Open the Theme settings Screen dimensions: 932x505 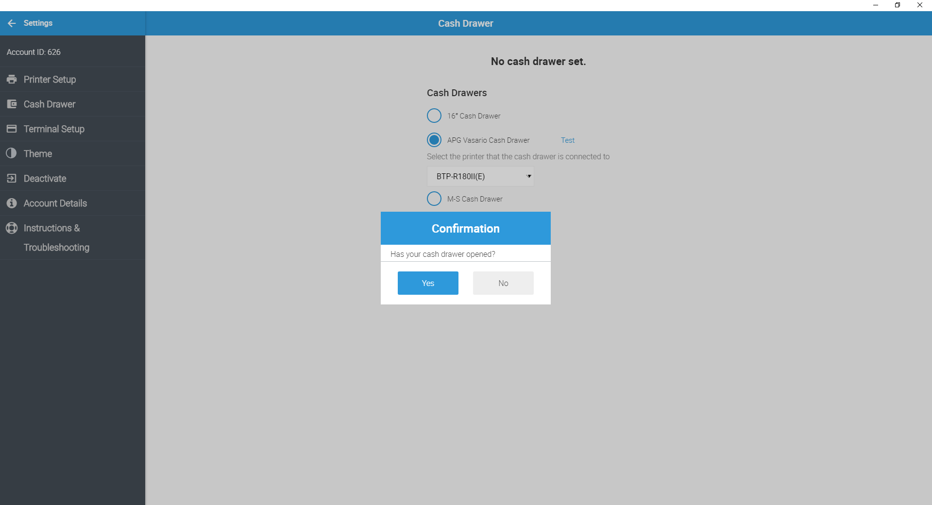tap(72, 153)
